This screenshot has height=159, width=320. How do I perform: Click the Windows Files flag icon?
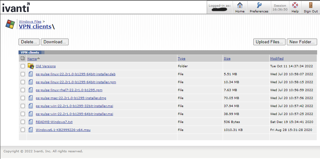[10, 24]
